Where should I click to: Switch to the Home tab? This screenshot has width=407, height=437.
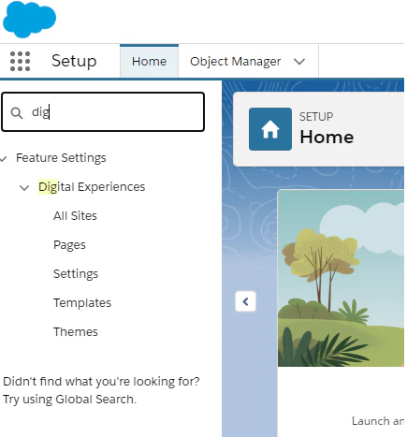(149, 61)
